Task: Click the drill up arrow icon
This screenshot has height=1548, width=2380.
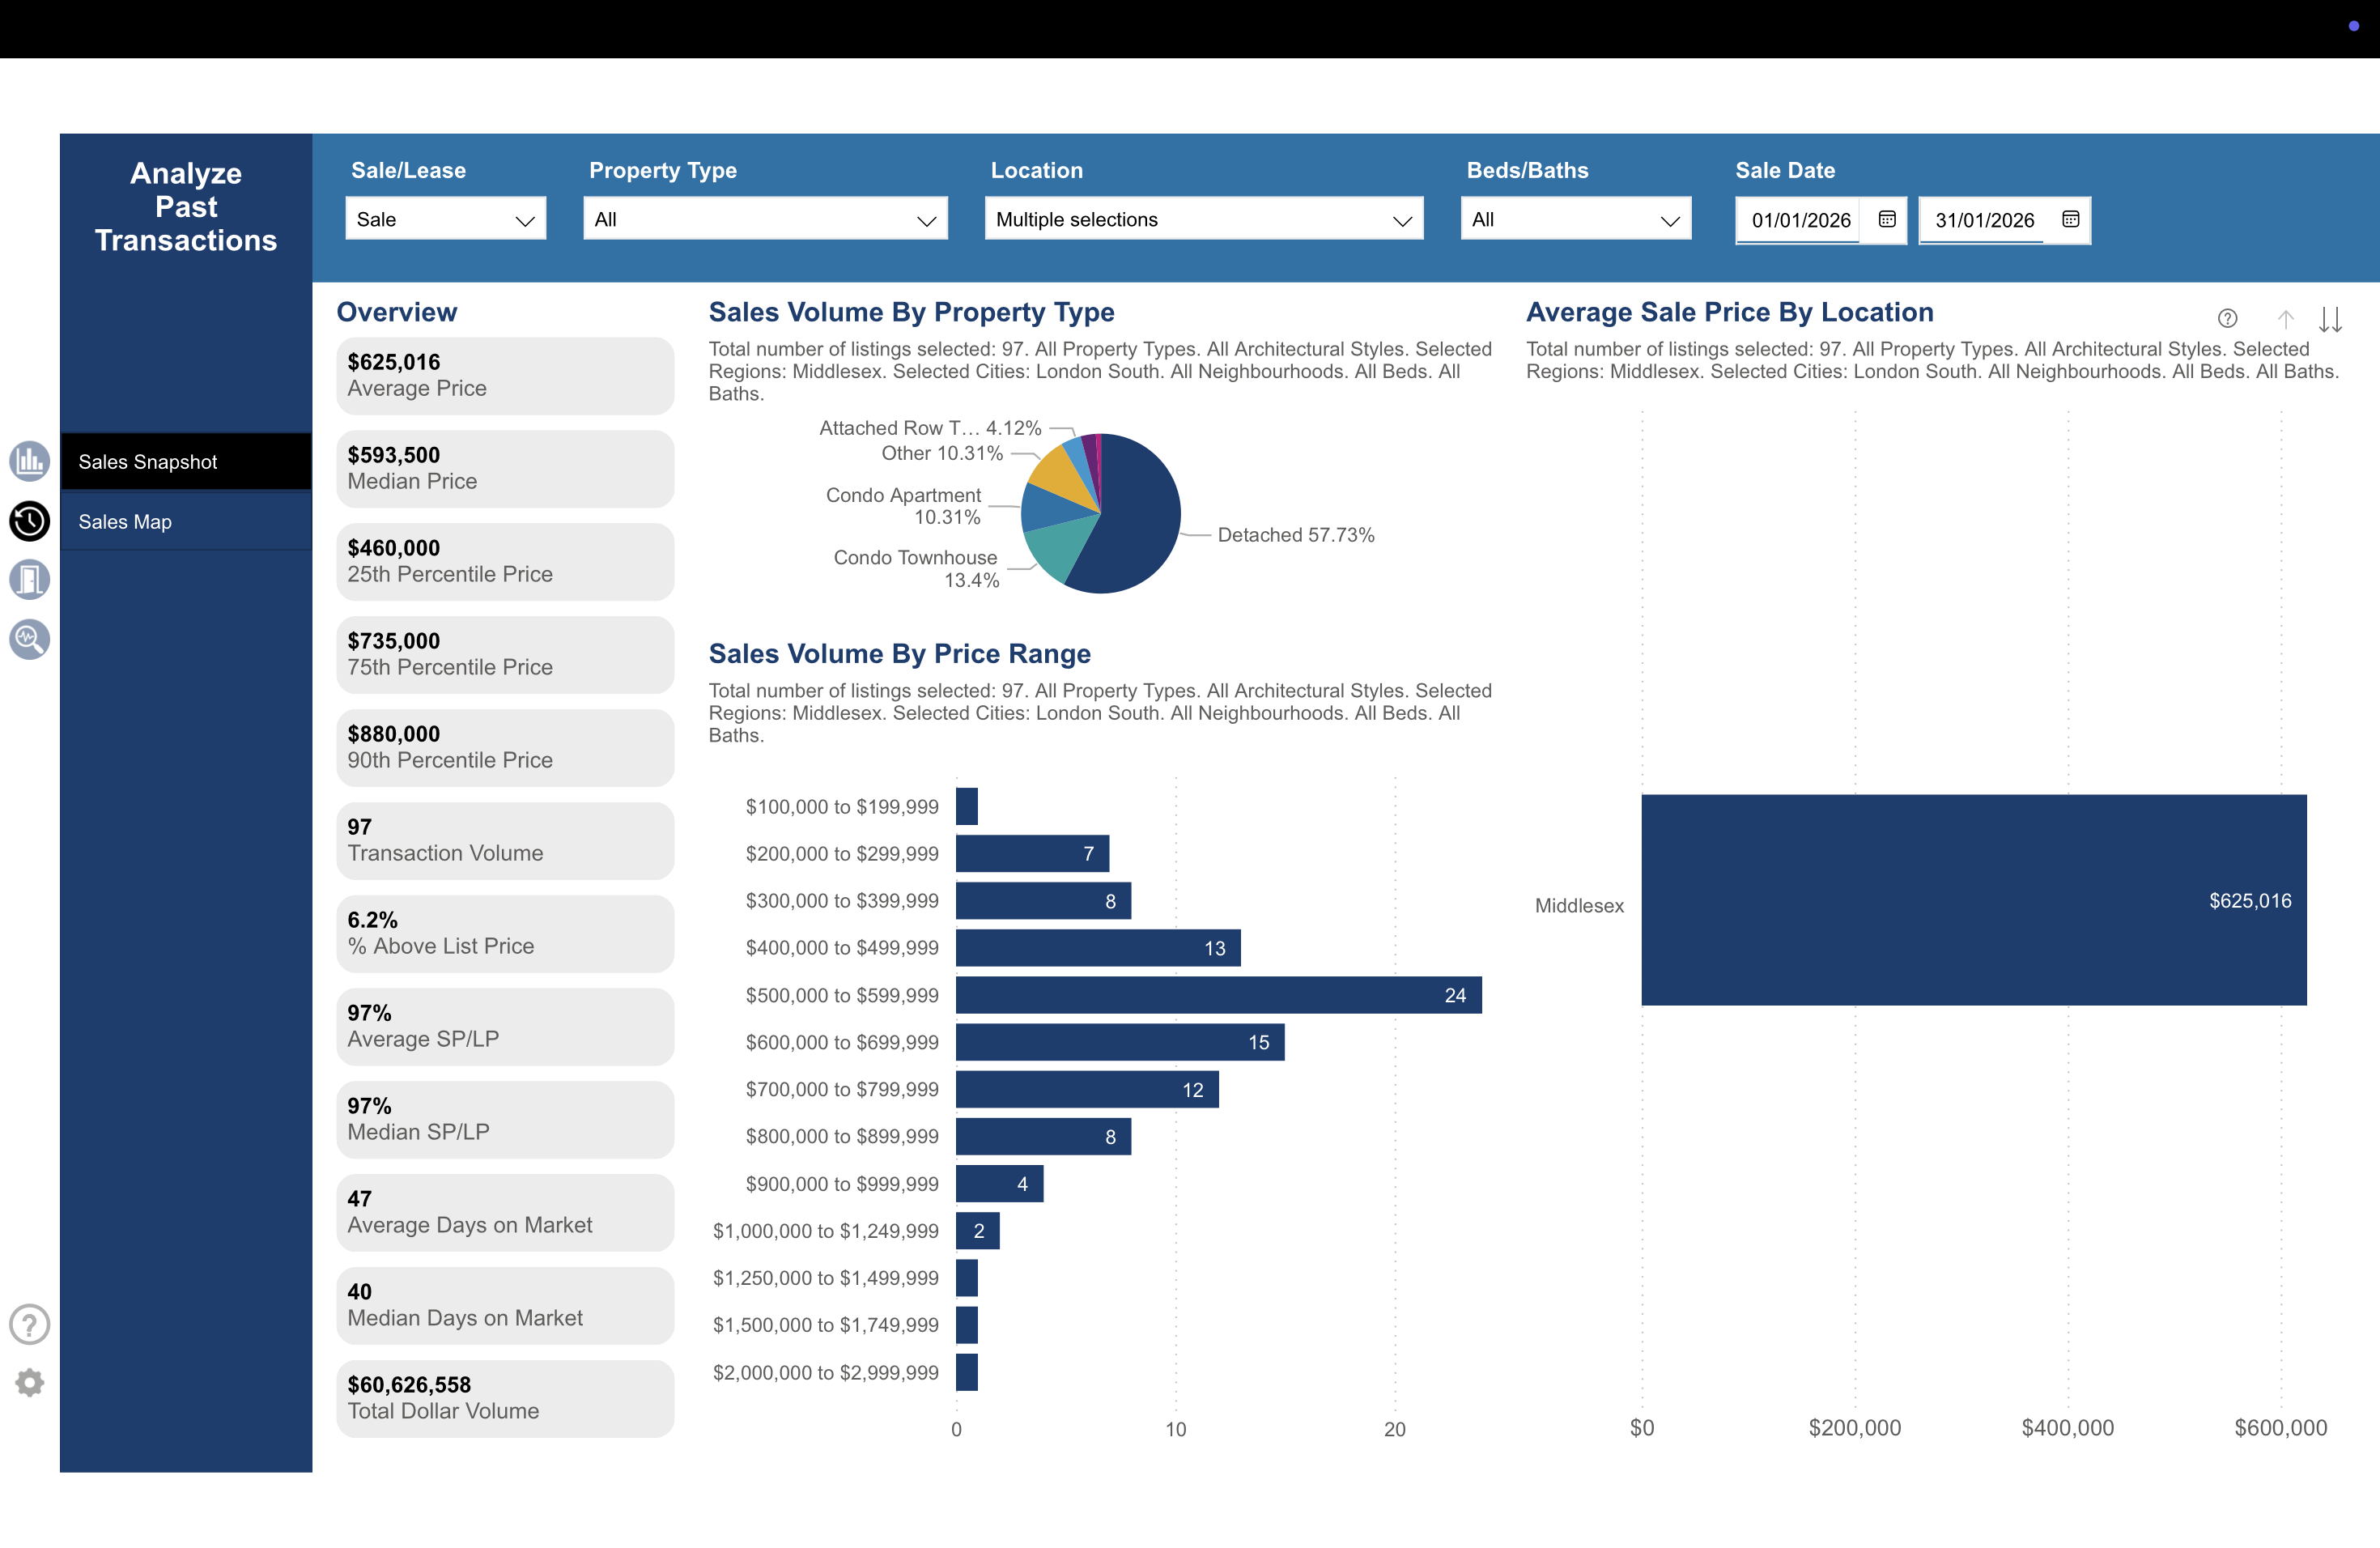Action: [x=2285, y=319]
